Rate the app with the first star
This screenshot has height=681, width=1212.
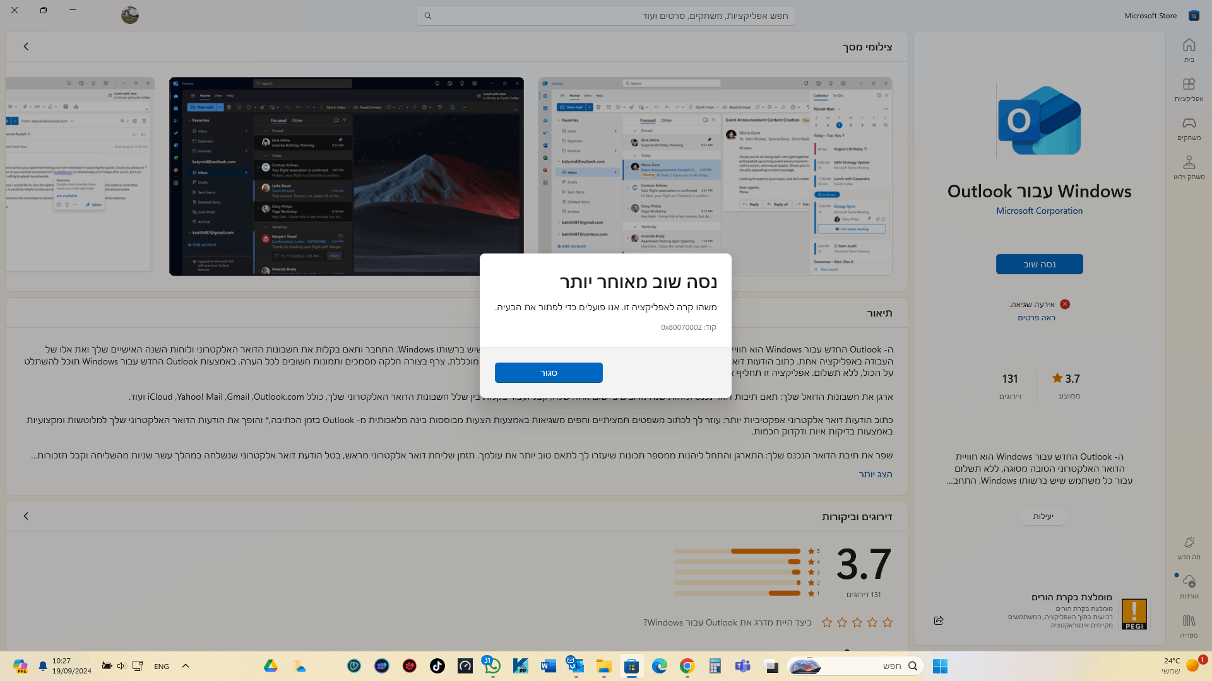pos(888,622)
